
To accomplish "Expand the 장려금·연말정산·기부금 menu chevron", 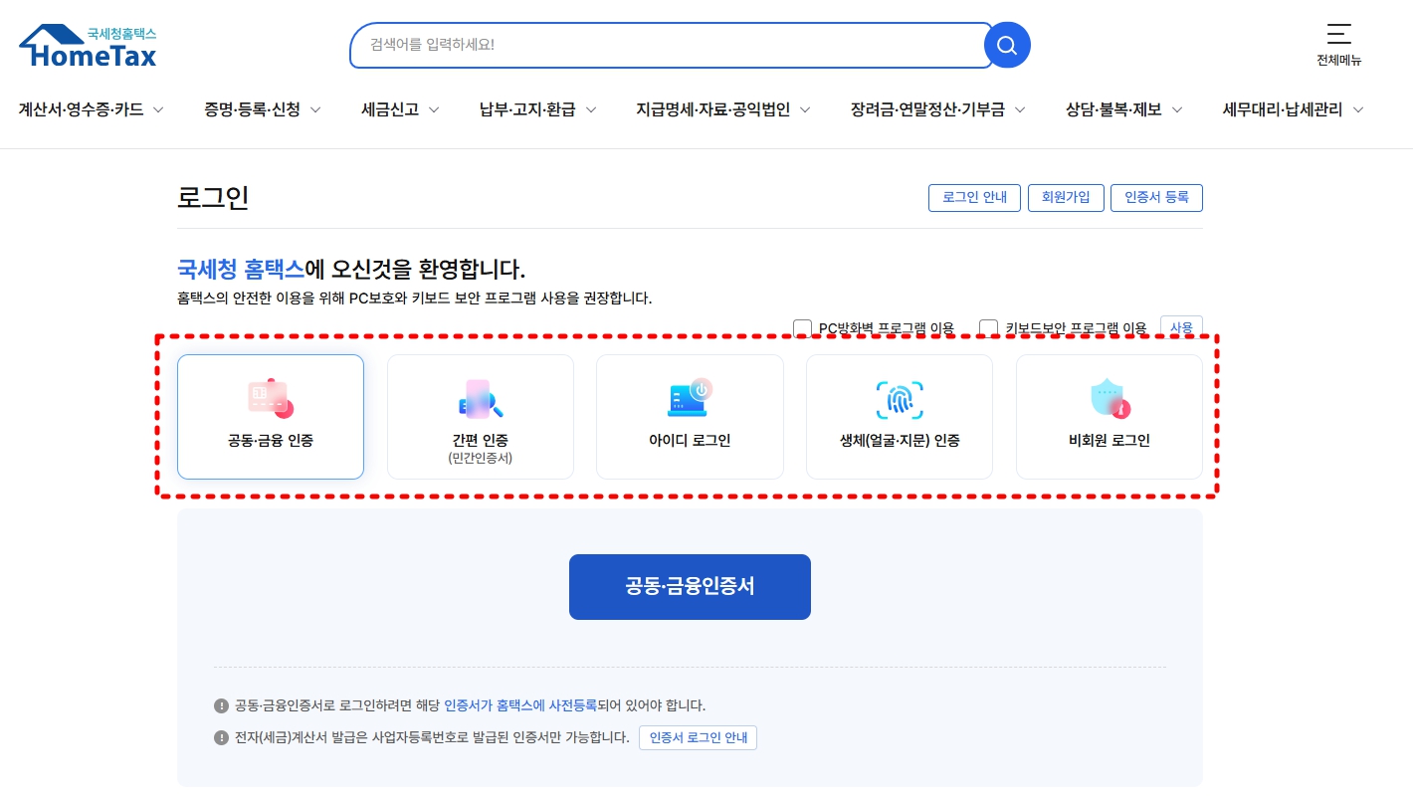I will (x=1020, y=109).
